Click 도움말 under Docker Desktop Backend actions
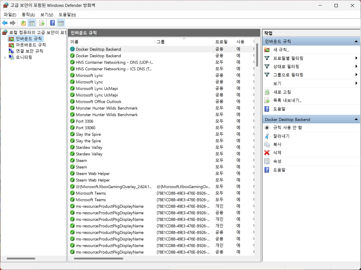The width and height of the screenshot is (361, 270). (x=279, y=170)
